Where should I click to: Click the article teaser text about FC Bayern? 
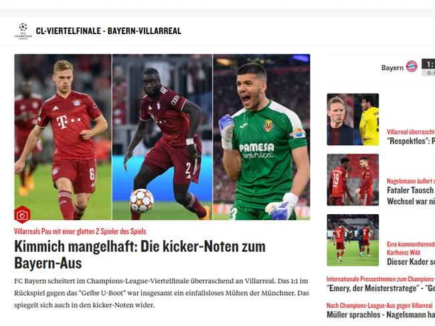point(161,293)
